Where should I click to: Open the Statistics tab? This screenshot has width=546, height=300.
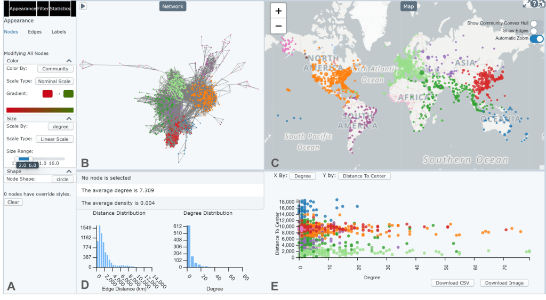tap(60, 9)
